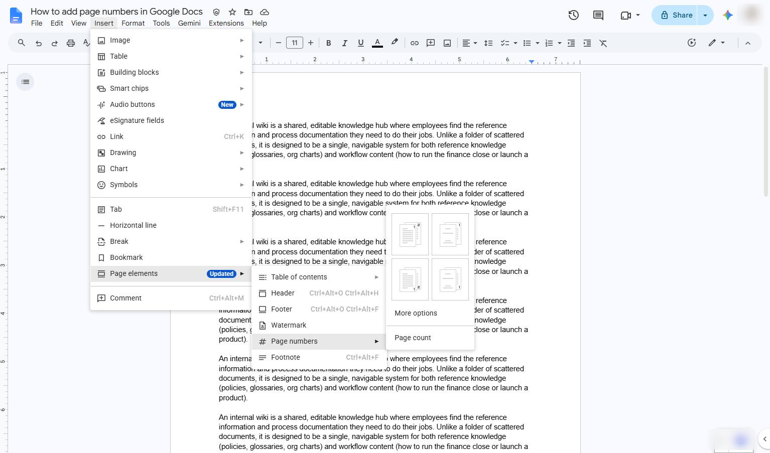Image resolution: width=770 pixels, height=453 pixels.
Task: Click the search menus magnifier icon
Action: 22,43
